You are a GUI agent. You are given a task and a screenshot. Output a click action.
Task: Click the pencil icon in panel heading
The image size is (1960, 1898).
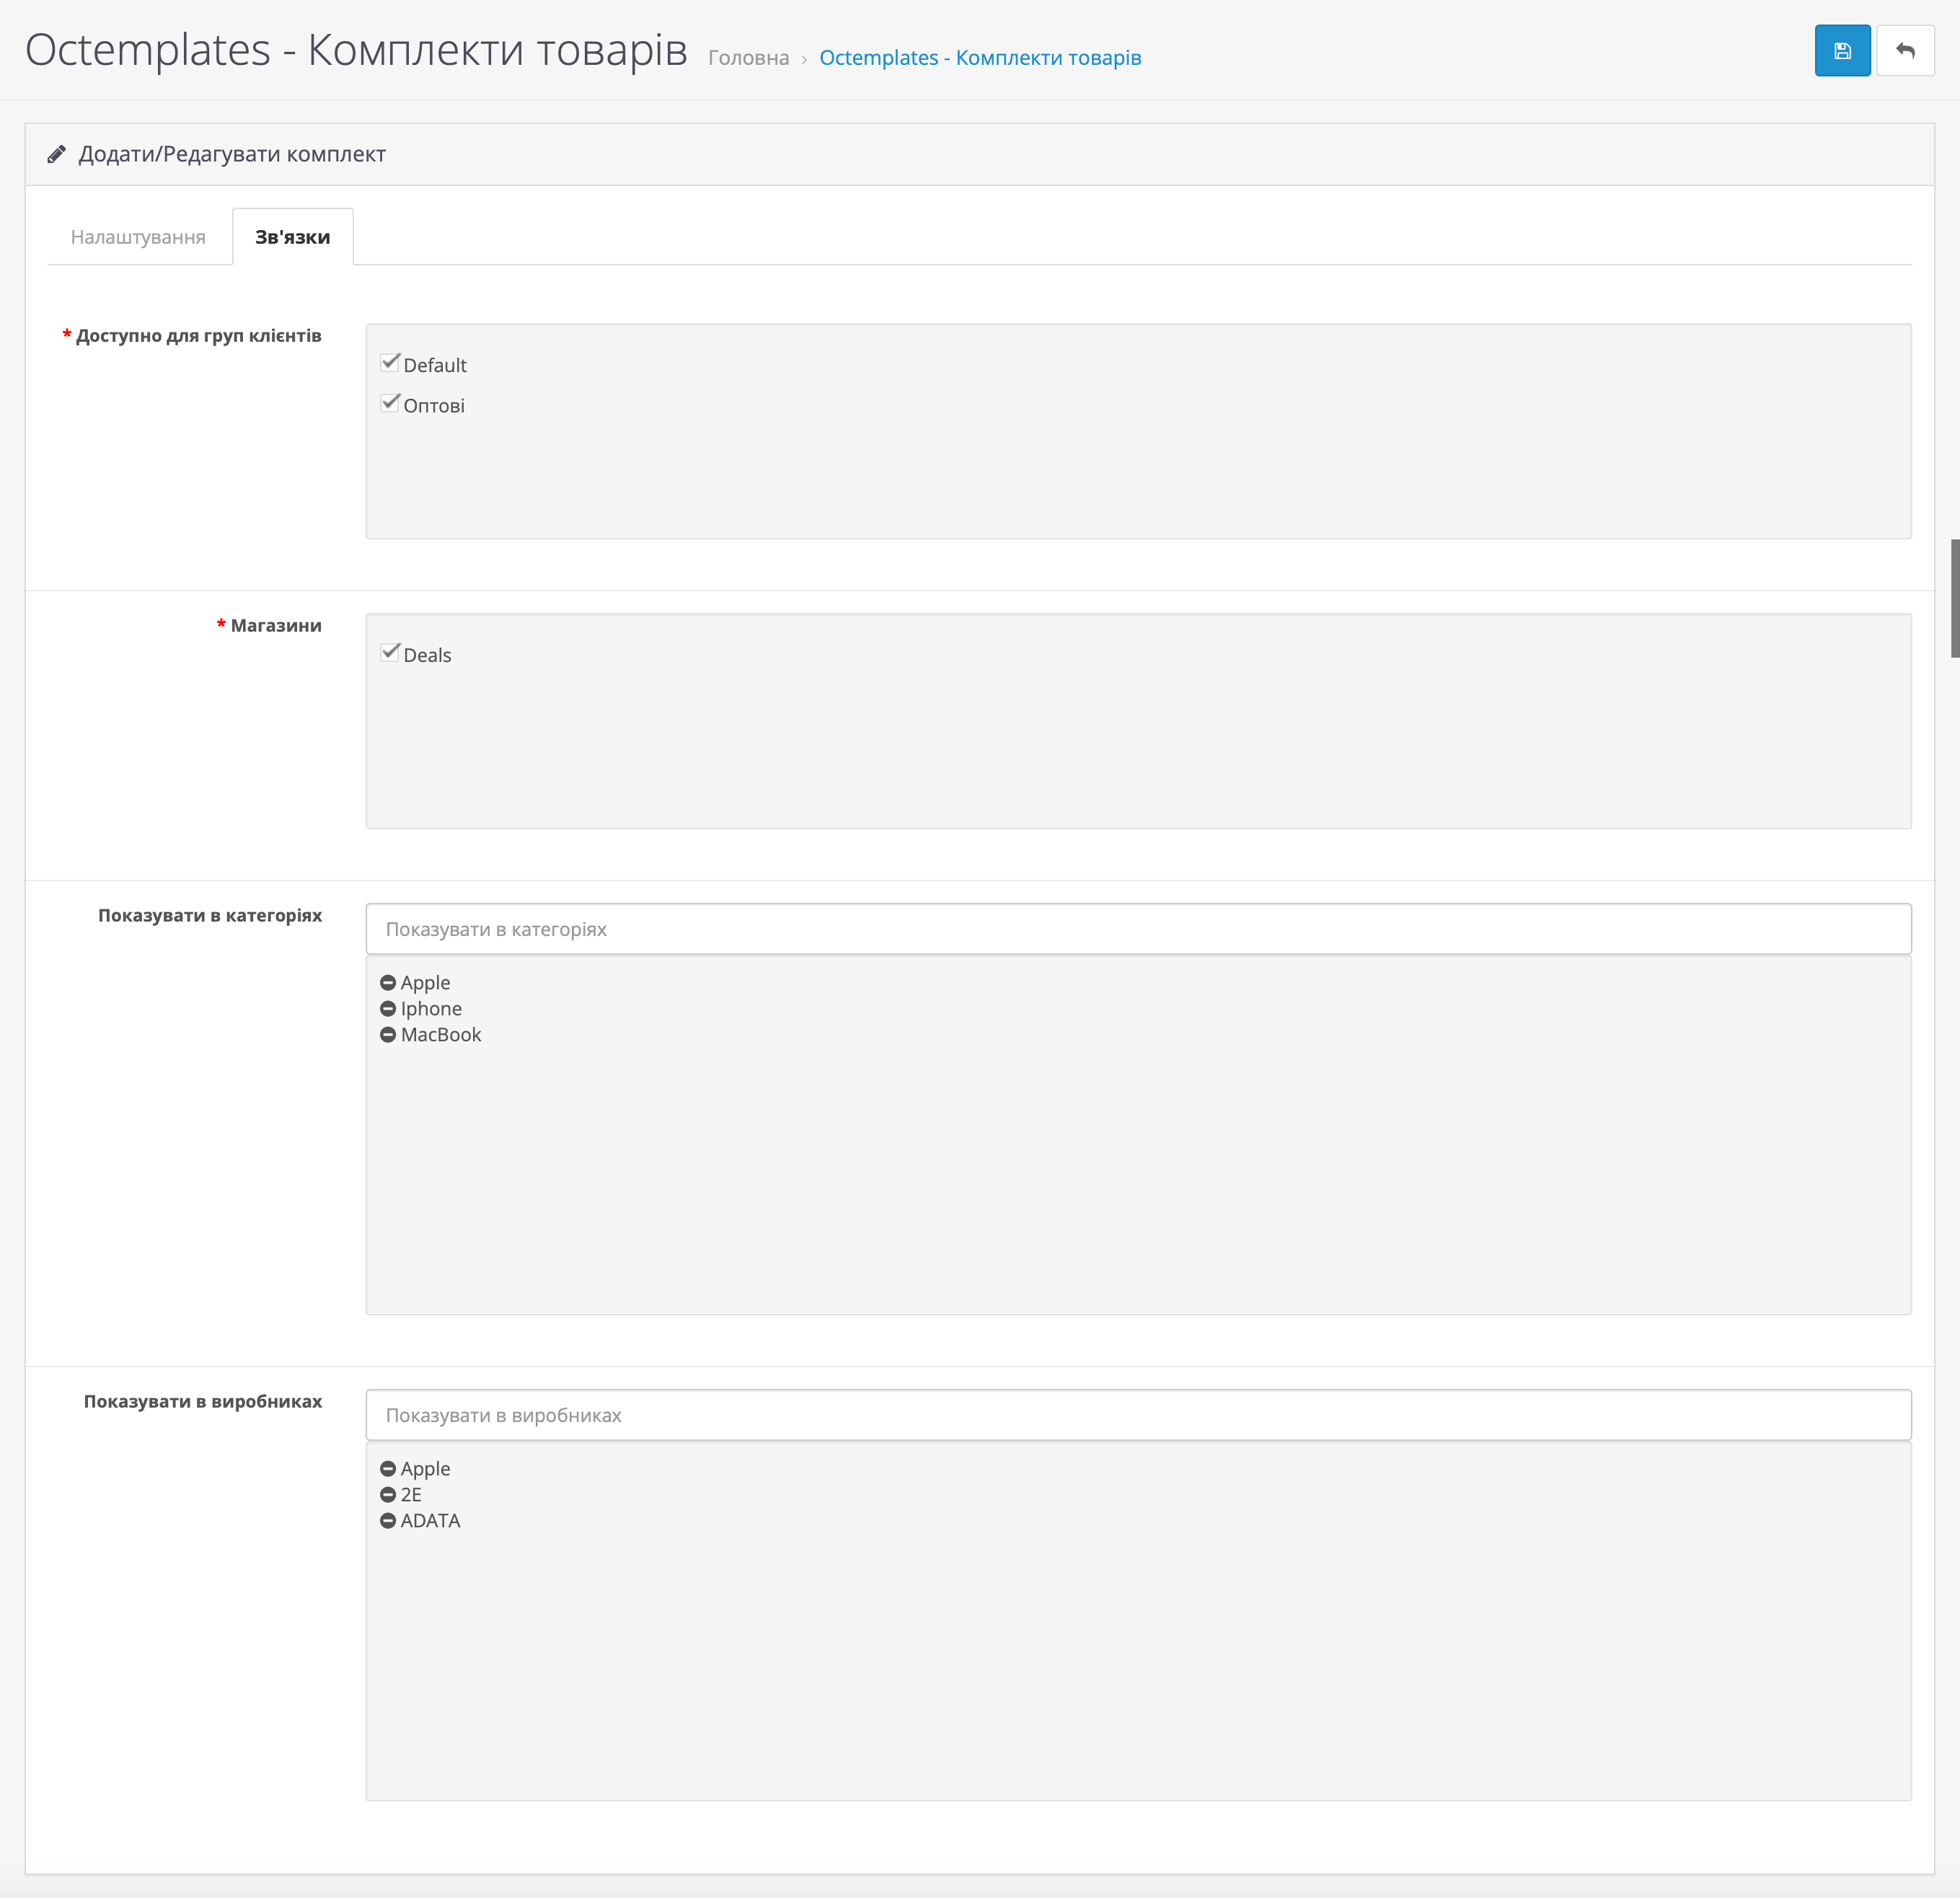pos(56,154)
